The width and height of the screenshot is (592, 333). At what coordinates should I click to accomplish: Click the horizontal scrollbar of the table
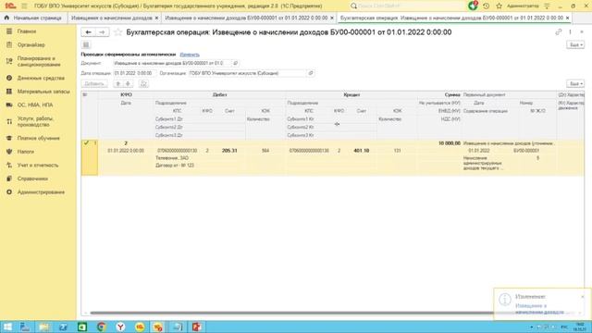(291, 313)
